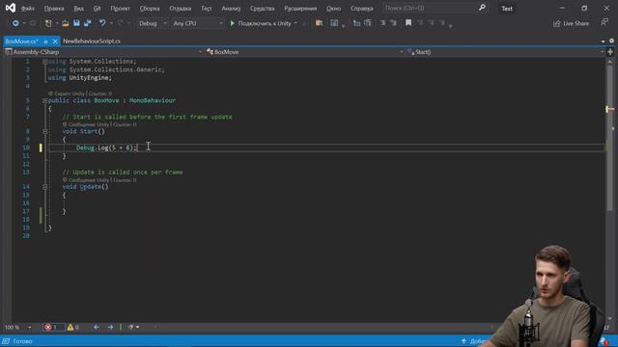Click the Подключить к Unity button
The width and height of the screenshot is (618, 347).
coord(261,23)
